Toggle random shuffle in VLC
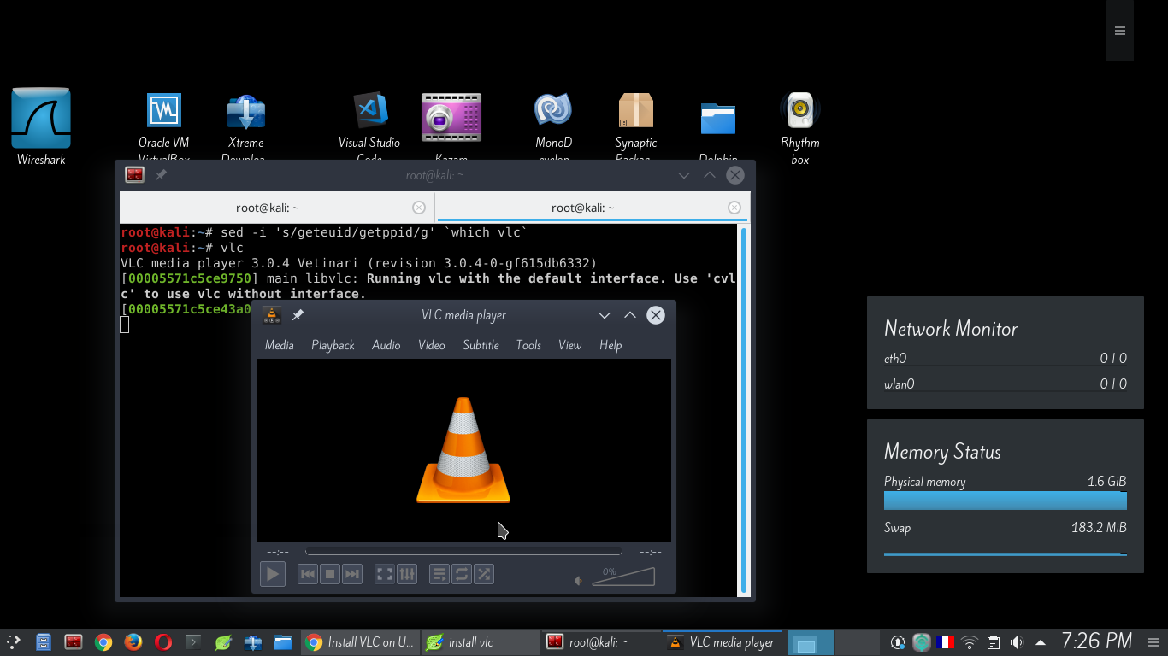Image resolution: width=1168 pixels, height=656 pixels. click(484, 574)
